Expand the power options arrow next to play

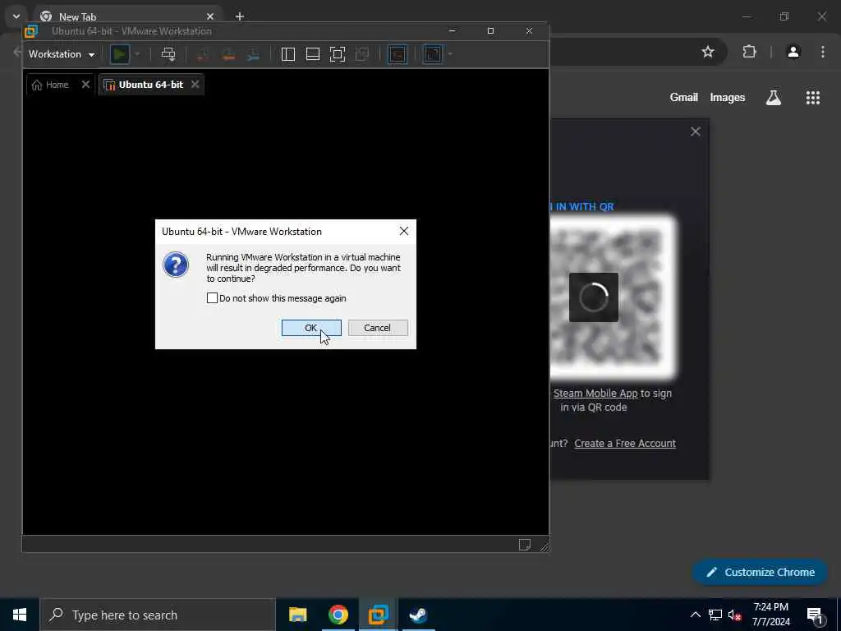[137, 54]
